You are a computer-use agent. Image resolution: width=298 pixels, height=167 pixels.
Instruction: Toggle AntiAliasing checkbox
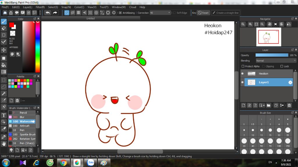[x=120, y=13]
